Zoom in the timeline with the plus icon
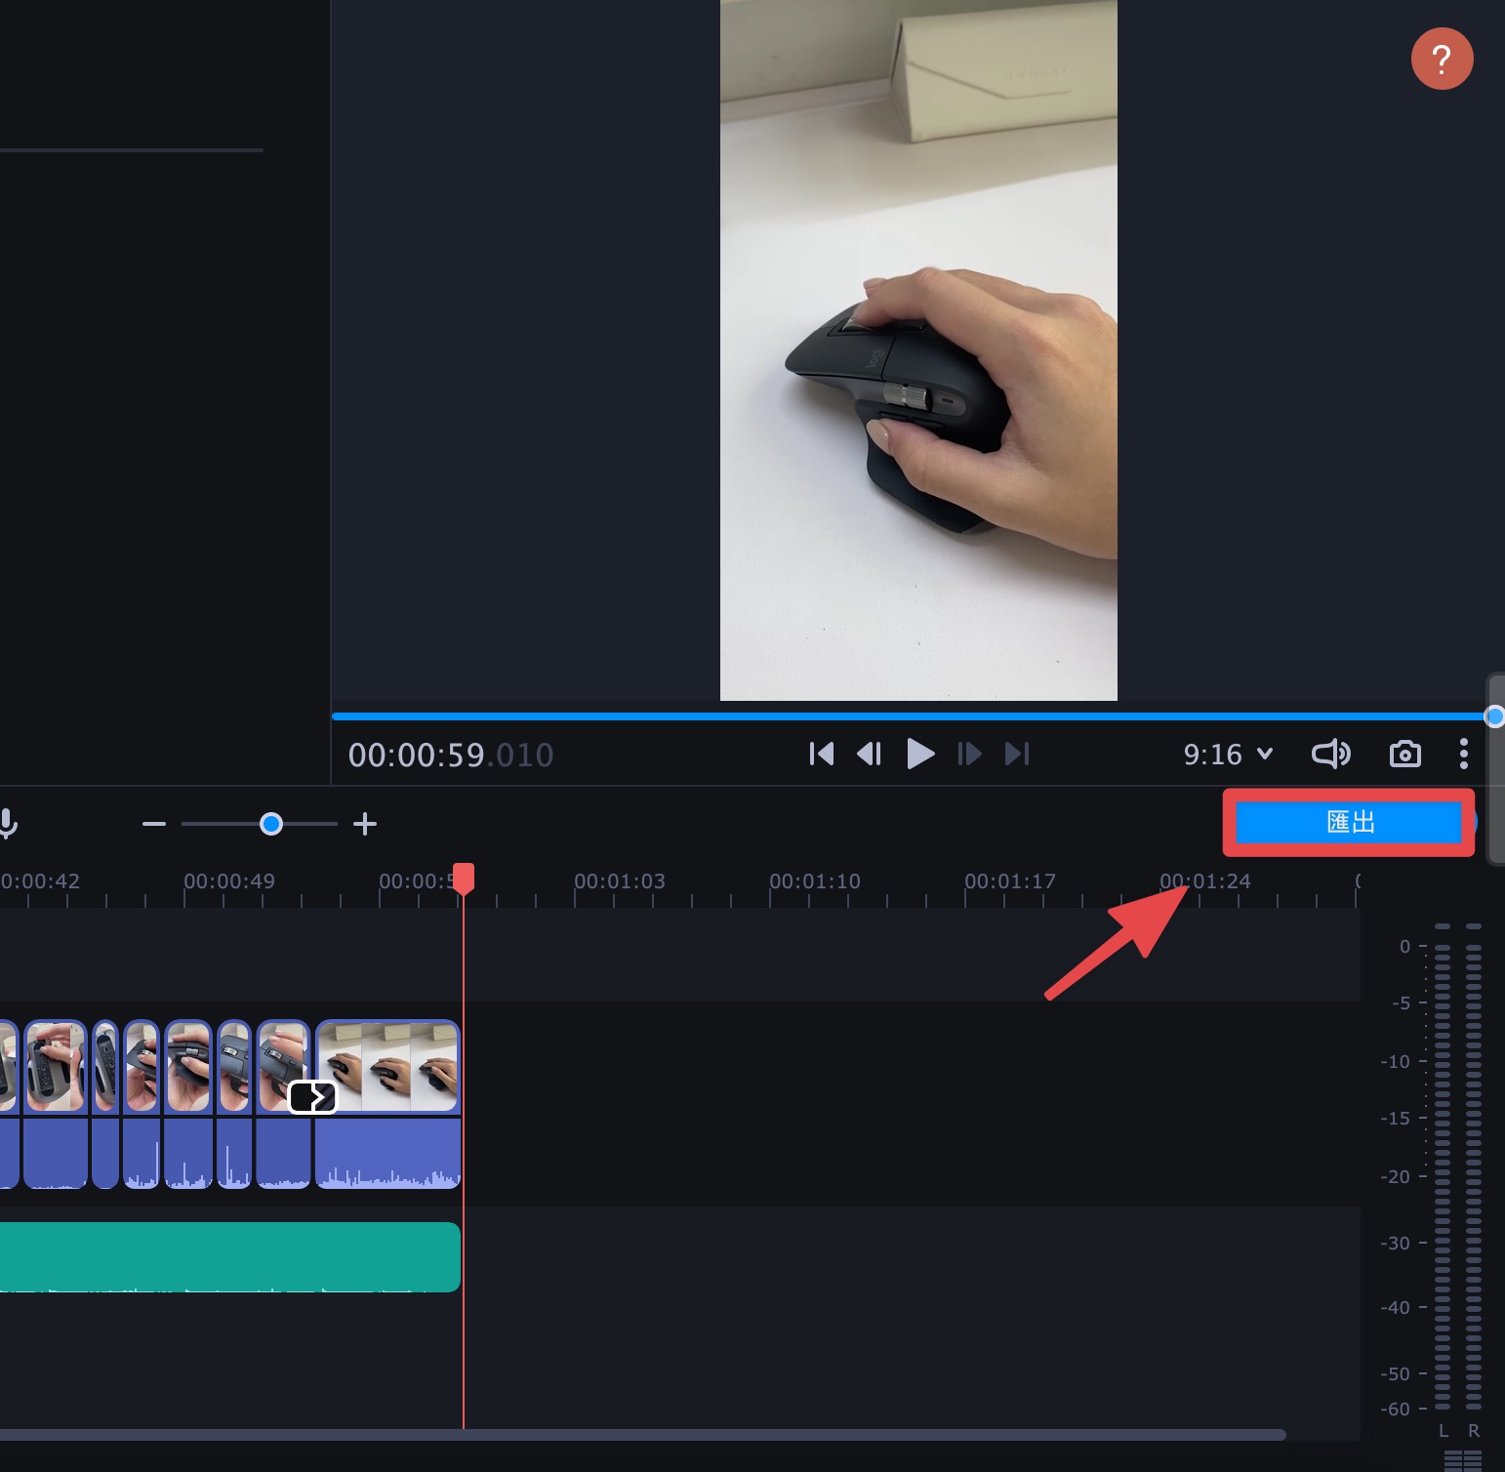Viewport: 1505px width, 1472px height. (x=365, y=824)
